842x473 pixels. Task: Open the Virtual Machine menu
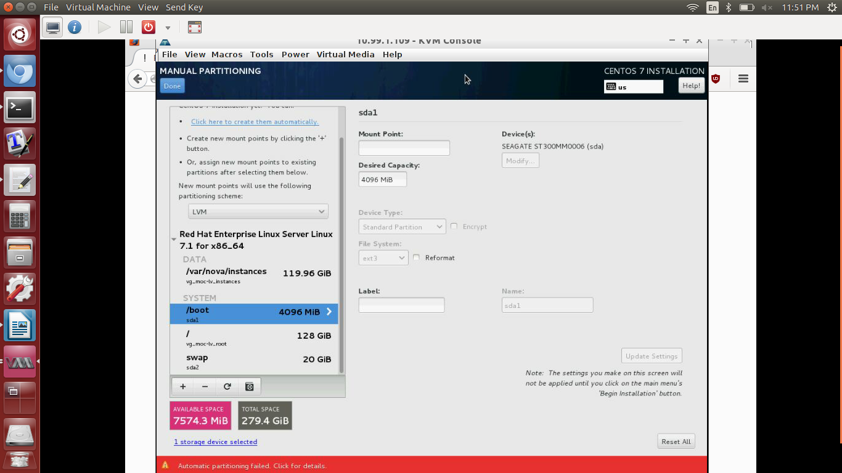pyautogui.click(x=98, y=7)
